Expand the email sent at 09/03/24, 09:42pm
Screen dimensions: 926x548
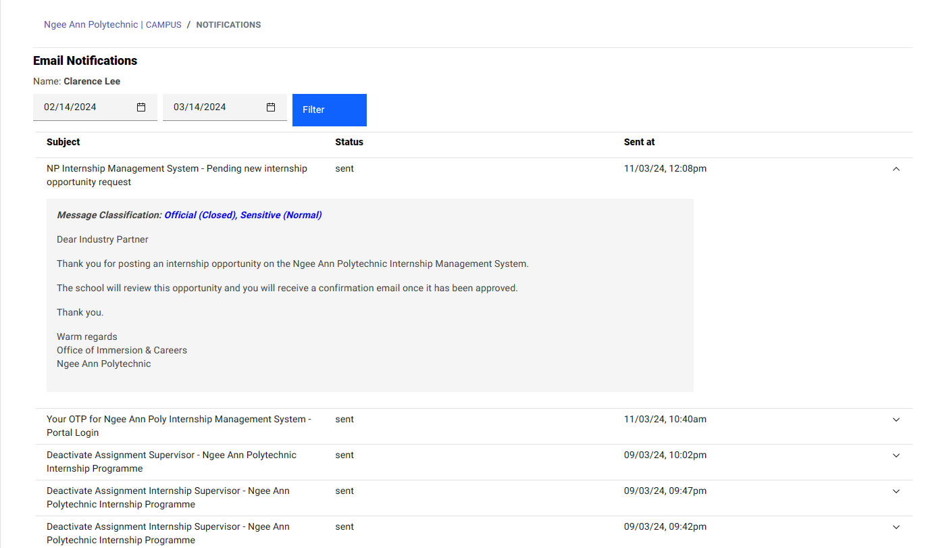coord(896,527)
